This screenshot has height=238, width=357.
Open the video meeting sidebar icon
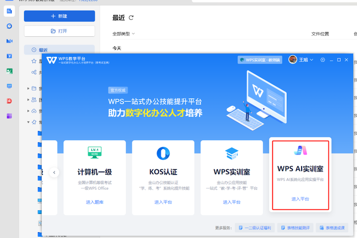9,41
